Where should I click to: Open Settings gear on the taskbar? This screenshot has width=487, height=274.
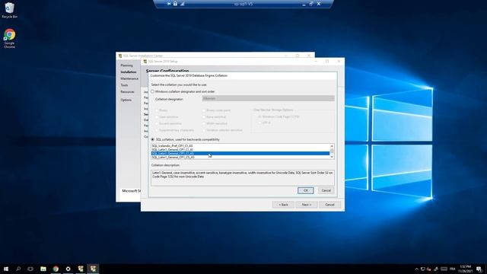coord(68,269)
